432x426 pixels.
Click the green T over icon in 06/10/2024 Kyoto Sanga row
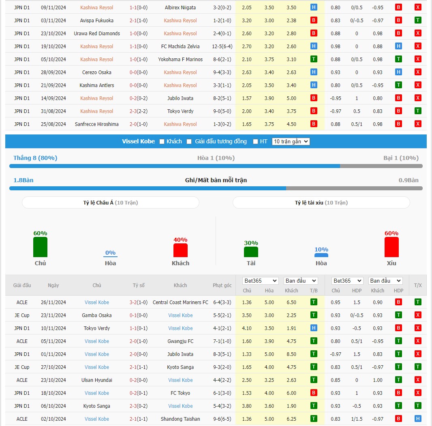click(x=418, y=406)
